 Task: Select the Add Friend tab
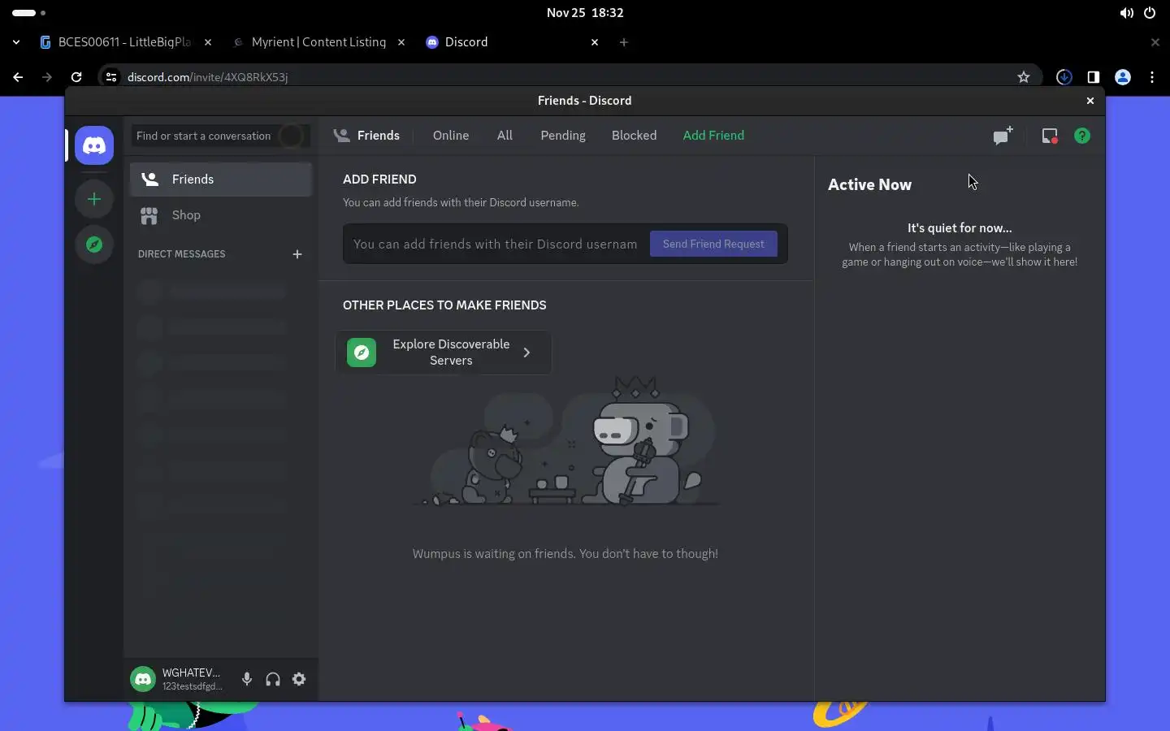pos(713,136)
